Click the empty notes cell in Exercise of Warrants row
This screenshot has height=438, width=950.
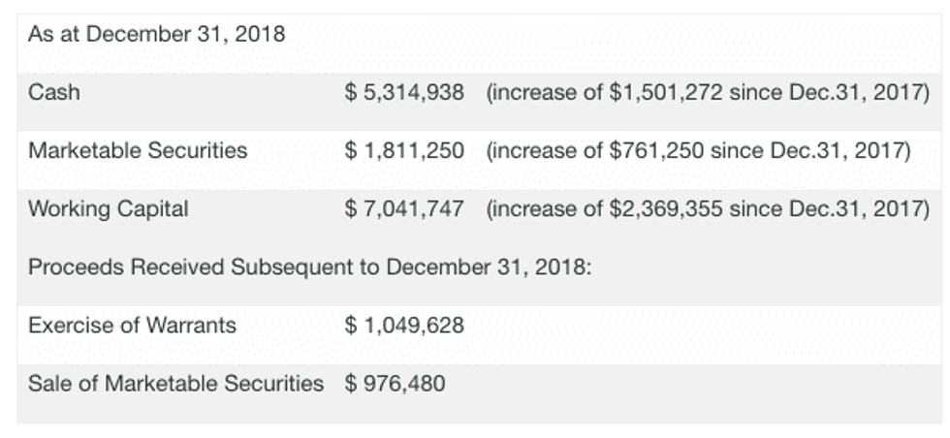point(708,326)
